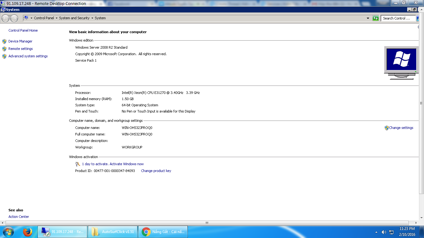Click the heading View basic information about your computer
The width and height of the screenshot is (424, 238).
tap(108, 32)
